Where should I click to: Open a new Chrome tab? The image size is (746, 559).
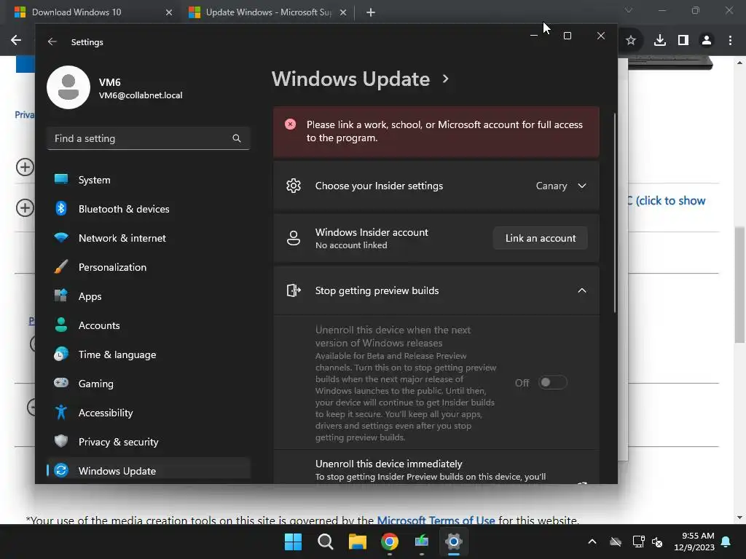[371, 12]
